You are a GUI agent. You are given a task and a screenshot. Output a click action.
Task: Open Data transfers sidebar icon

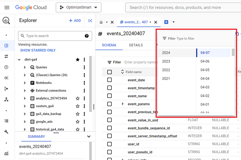coord(6,56)
